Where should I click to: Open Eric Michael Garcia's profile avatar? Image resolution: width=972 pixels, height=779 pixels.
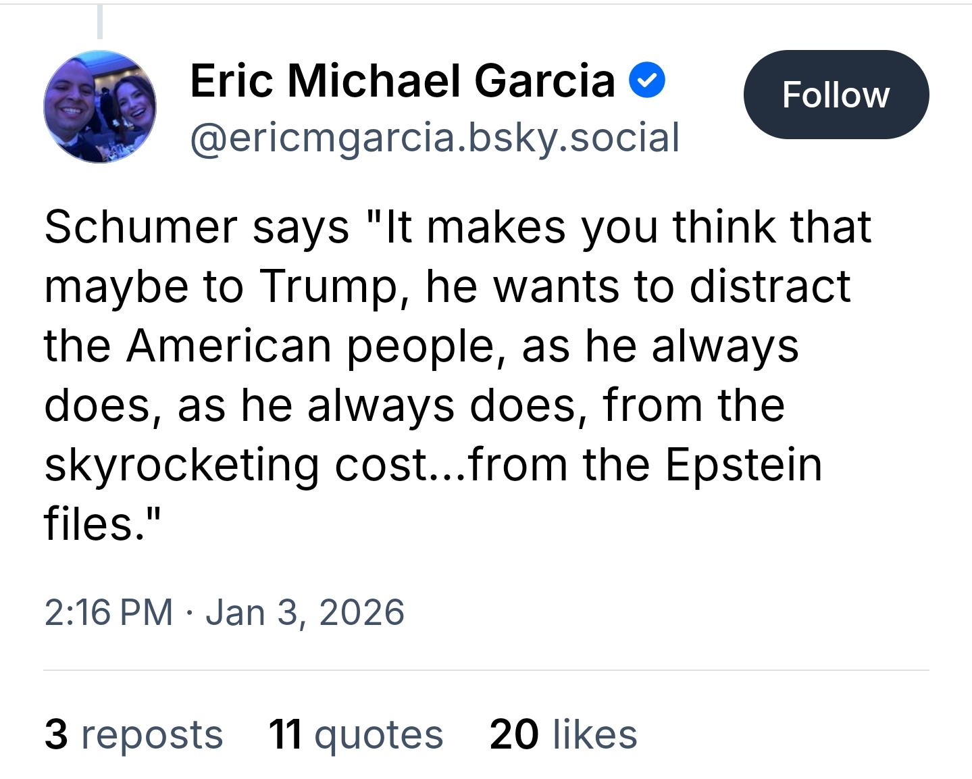click(100, 107)
